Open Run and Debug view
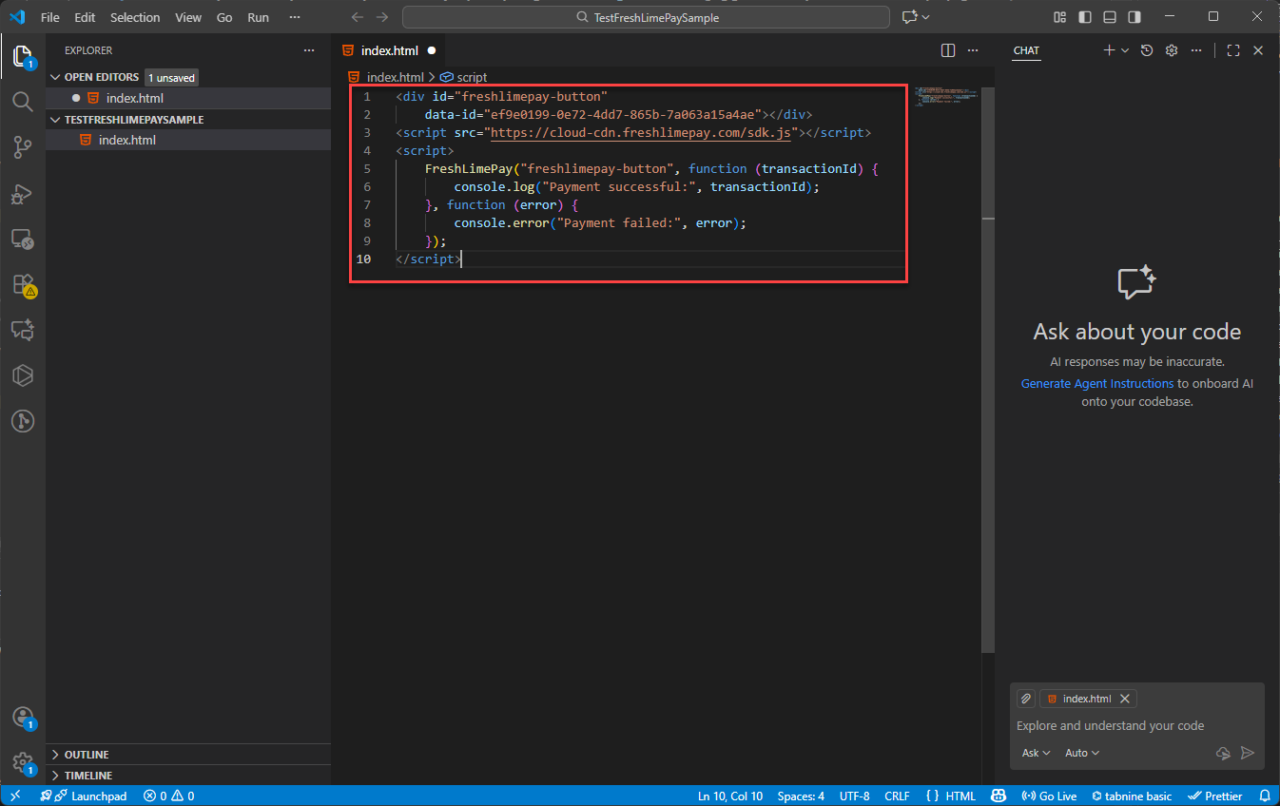The width and height of the screenshot is (1280, 806). coord(23,193)
